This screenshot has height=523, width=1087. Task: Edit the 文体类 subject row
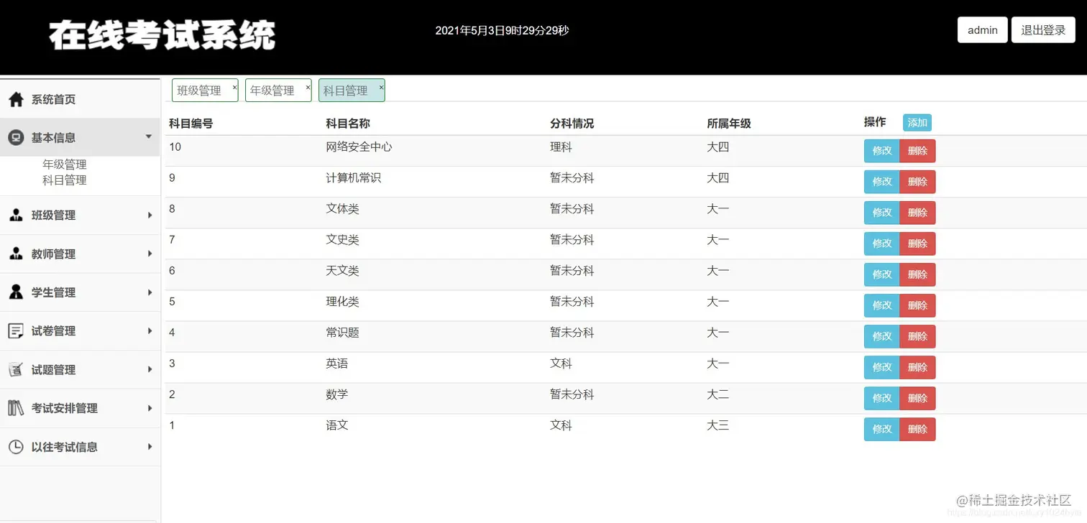click(882, 213)
